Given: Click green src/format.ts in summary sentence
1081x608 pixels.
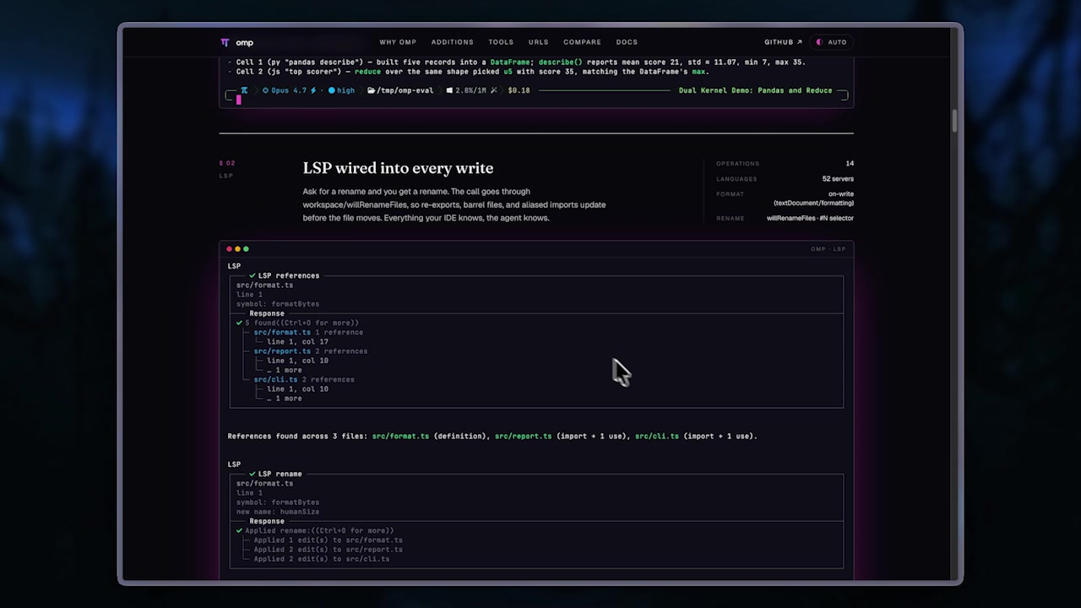Looking at the screenshot, I should point(400,437).
